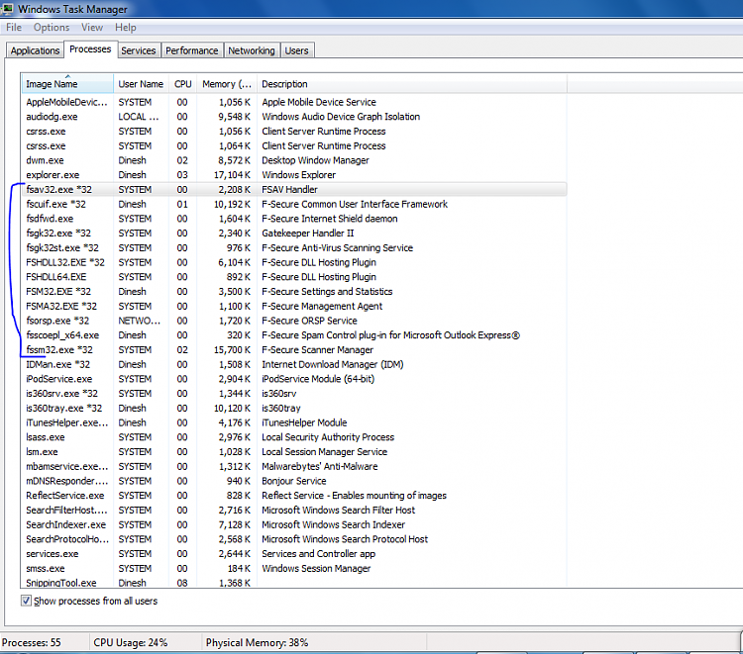
Task: Select the is360srv.exe *32 process
Action: [294, 394]
